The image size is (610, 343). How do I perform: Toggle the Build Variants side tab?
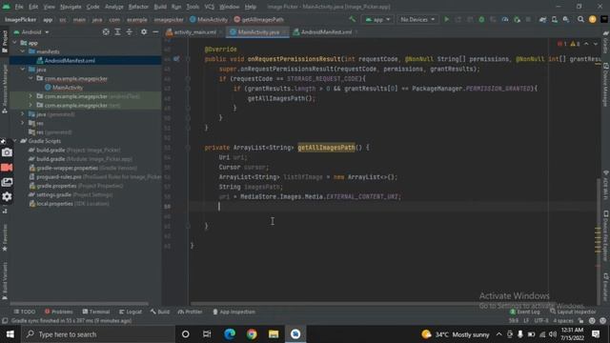tap(5, 281)
